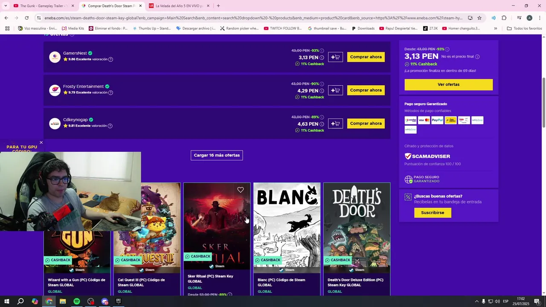This screenshot has width=546, height=307.
Task: Open Spotify from the taskbar
Action: (77, 301)
